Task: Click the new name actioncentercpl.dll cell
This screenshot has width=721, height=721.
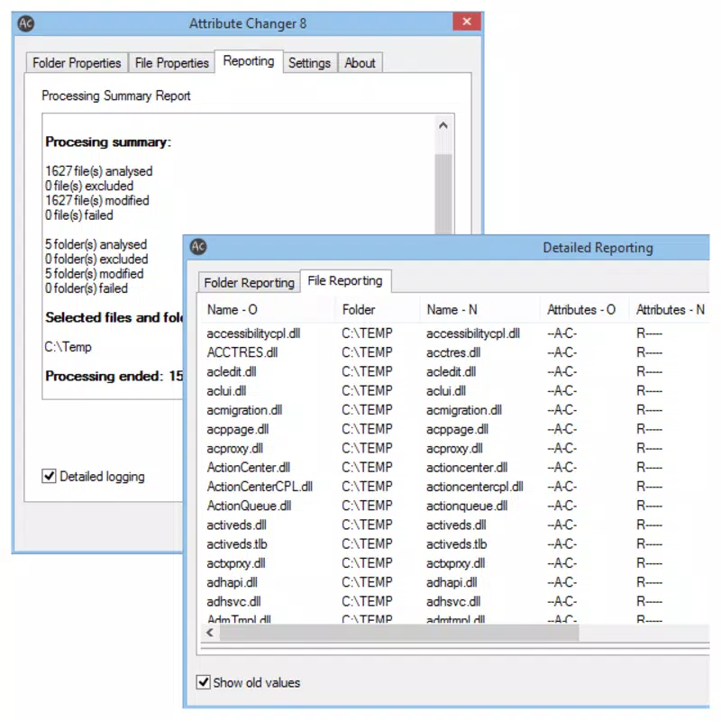Action: coord(475,487)
